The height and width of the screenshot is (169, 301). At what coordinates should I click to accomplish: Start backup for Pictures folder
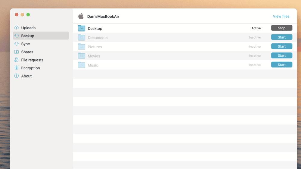coord(281,46)
